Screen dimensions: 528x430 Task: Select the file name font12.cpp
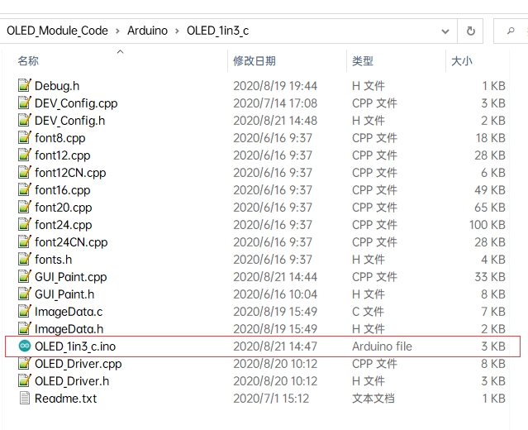point(62,155)
